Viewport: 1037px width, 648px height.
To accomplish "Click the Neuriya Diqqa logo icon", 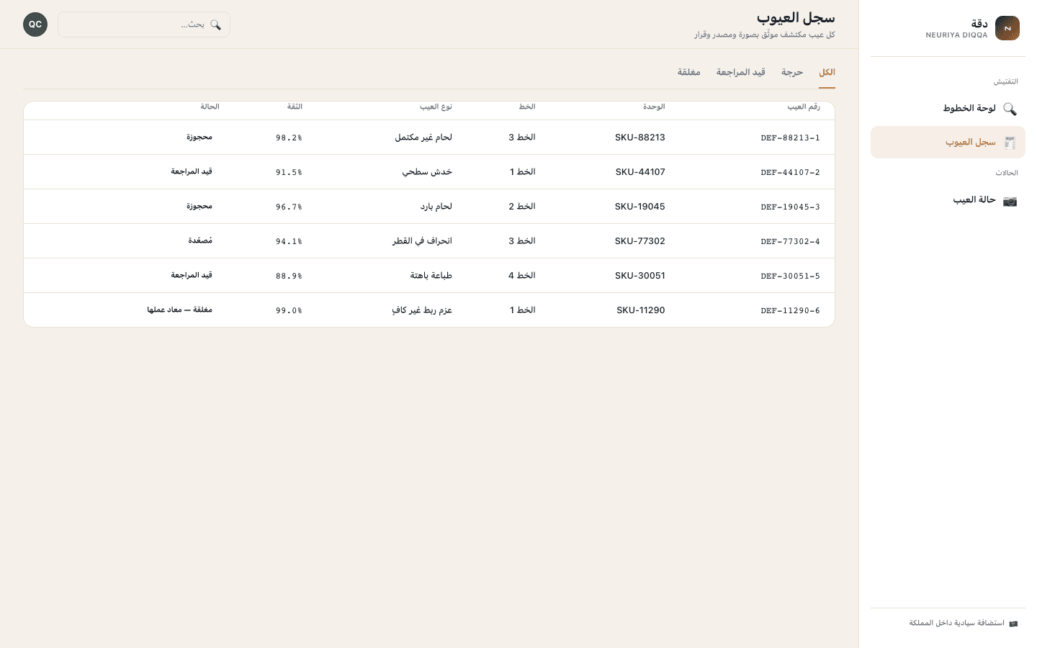I will point(1007,28).
